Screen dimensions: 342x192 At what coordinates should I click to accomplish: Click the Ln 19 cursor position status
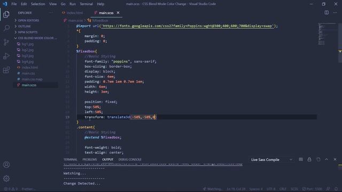(x=236, y=189)
